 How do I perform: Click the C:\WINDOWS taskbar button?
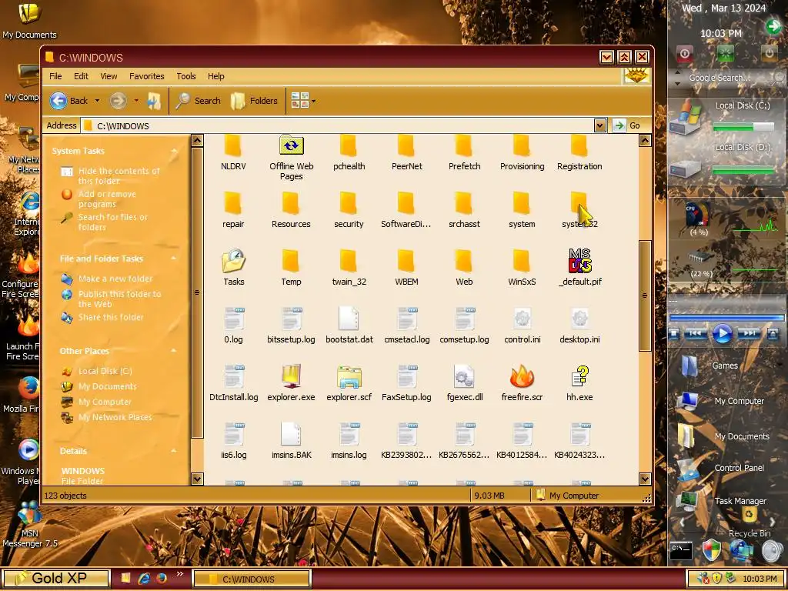(x=252, y=579)
